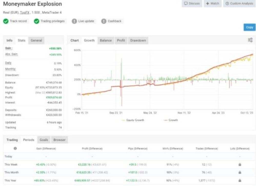Open Custom Analysis
The image size is (256, 186).
click(x=240, y=3)
